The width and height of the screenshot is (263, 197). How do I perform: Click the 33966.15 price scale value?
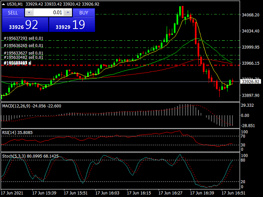click(x=250, y=63)
